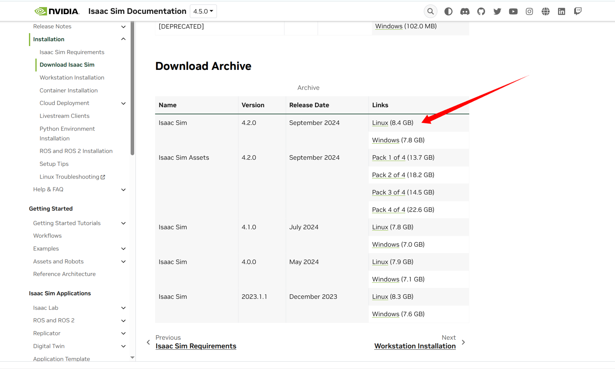Open the LinkedIn icon link
The width and height of the screenshot is (615, 369).
(x=561, y=12)
